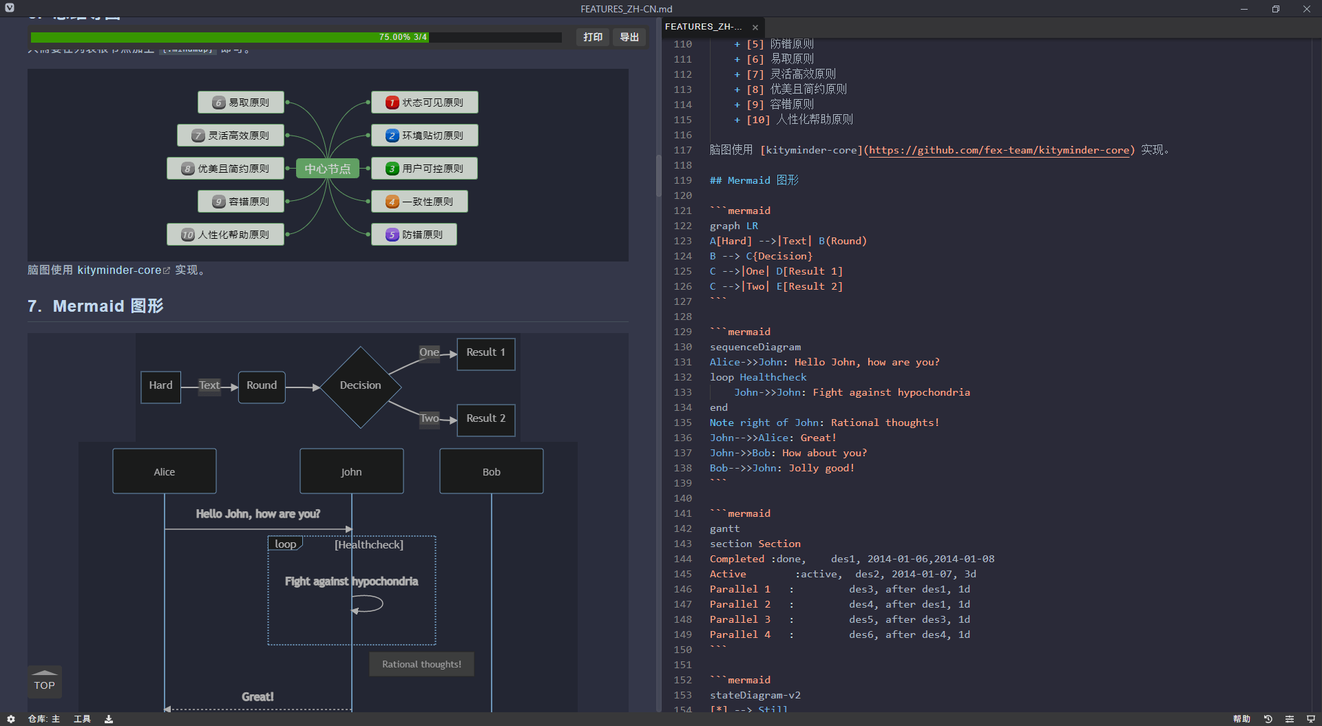The width and height of the screenshot is (1322, 726).
Task: Click the red priority 1 icon in mind map
Action: [392, 103]
